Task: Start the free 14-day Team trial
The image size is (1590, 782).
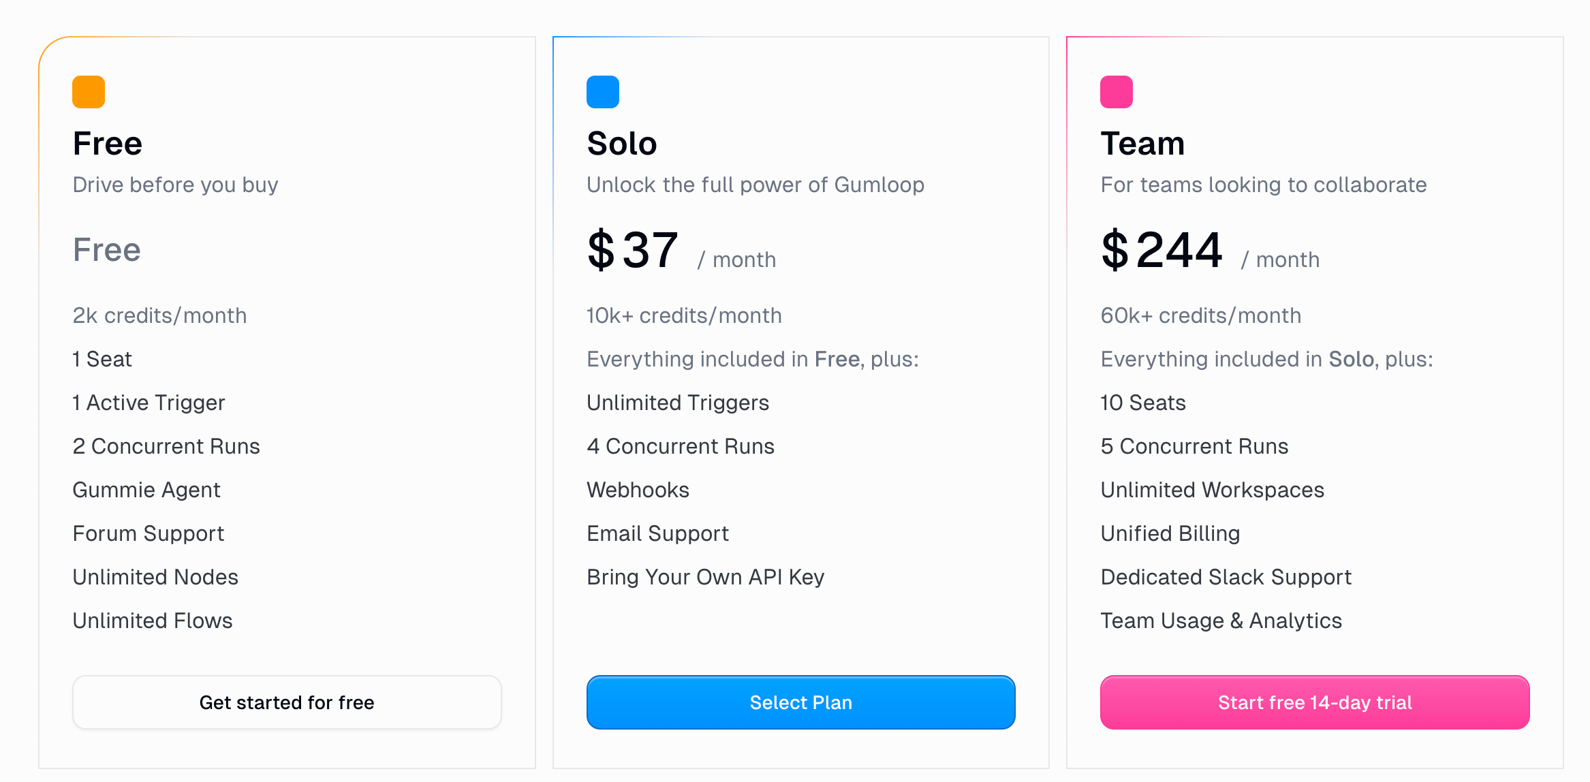Action: point(1315,702)
